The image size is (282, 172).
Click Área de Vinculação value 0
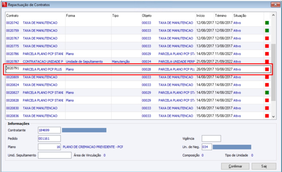pos(104,155)
